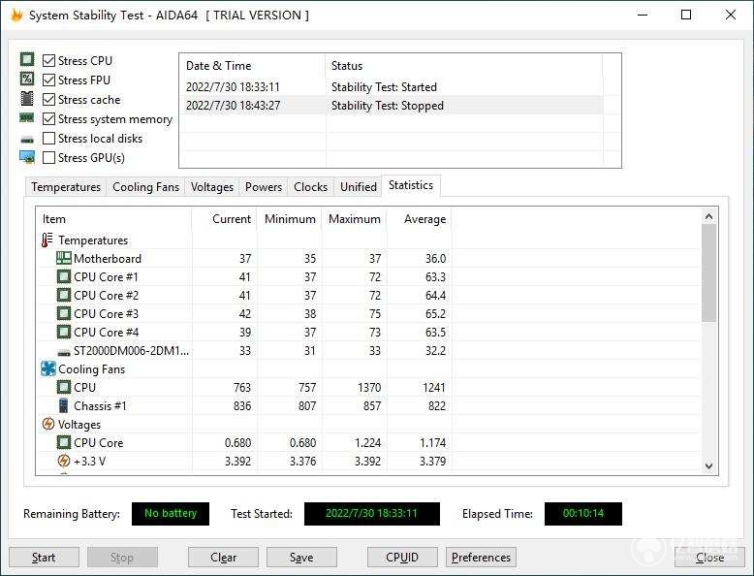The image size is (754, 576).
Task: Click the chip icon of CPU Core #2
Action: (x=63, y=295)
